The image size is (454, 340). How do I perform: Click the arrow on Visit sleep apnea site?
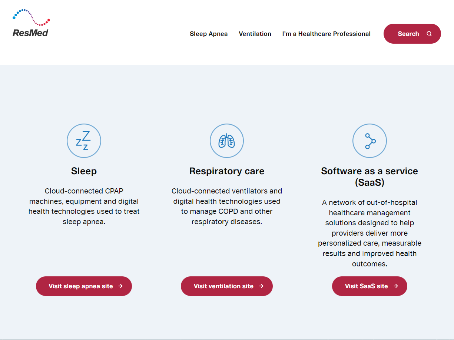tap(120, 286)
